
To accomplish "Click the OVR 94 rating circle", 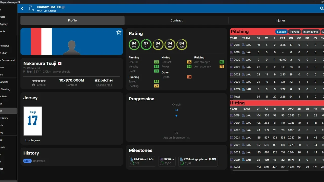I will click(134, 44).
